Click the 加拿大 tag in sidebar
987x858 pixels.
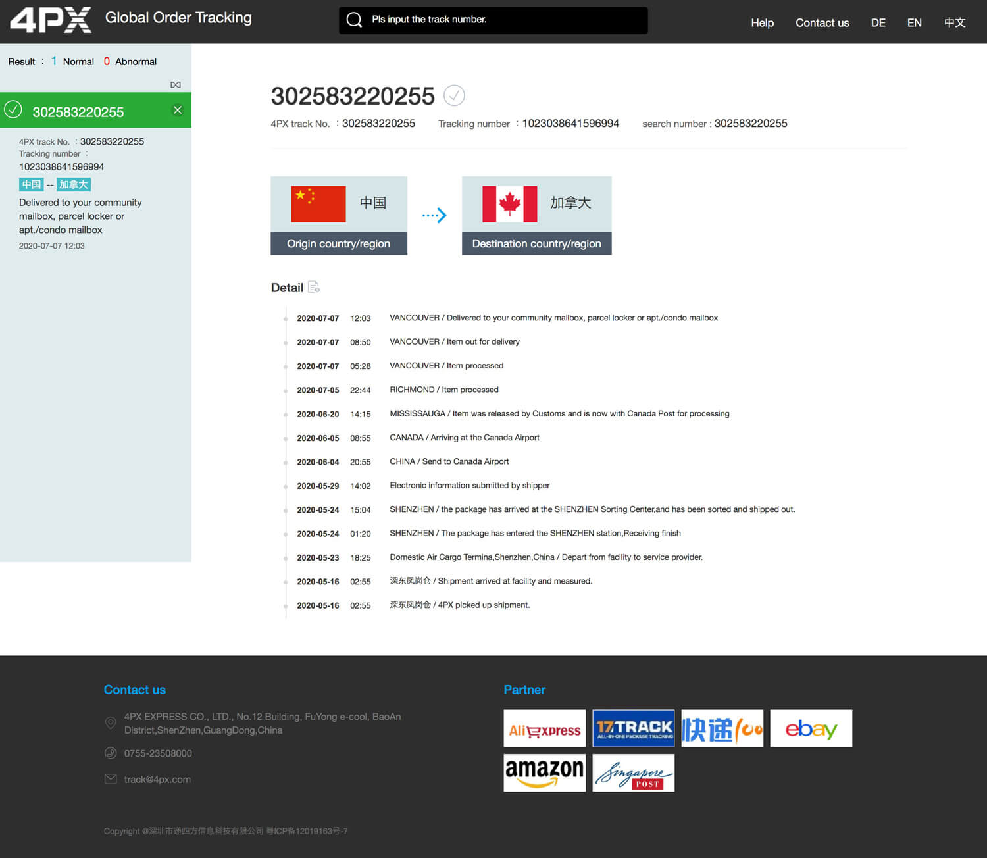point(73,185)
